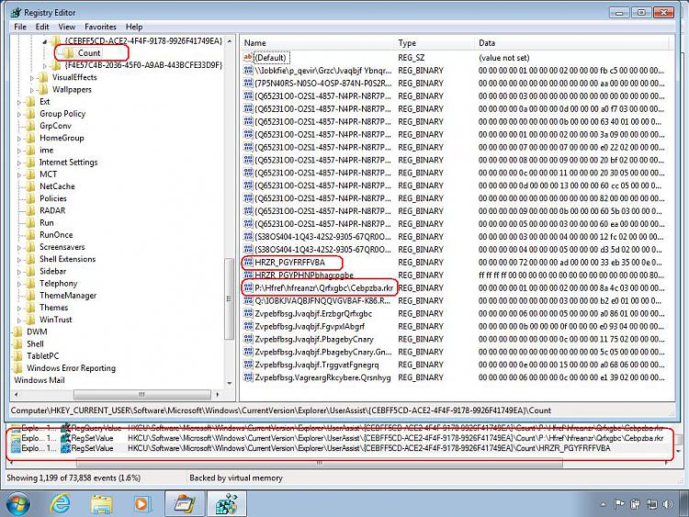
Task: Click the binary icon for Zvpebfbsg.Jvaqbjf.TrggvatFgnegrq
Action: 248,365
